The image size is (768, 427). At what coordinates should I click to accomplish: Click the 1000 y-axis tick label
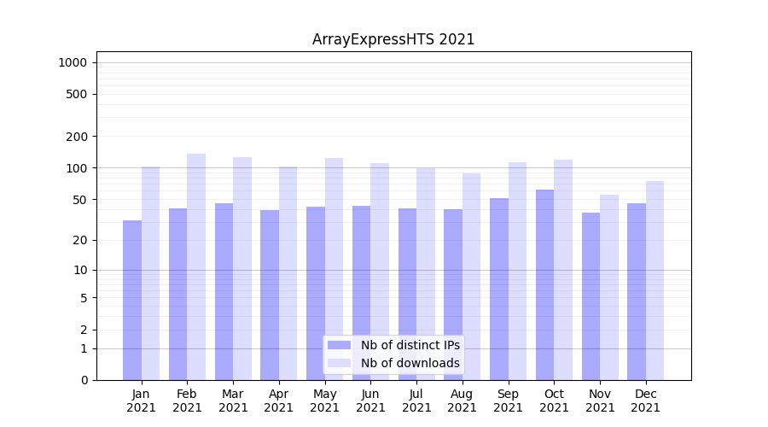(73, 62)
